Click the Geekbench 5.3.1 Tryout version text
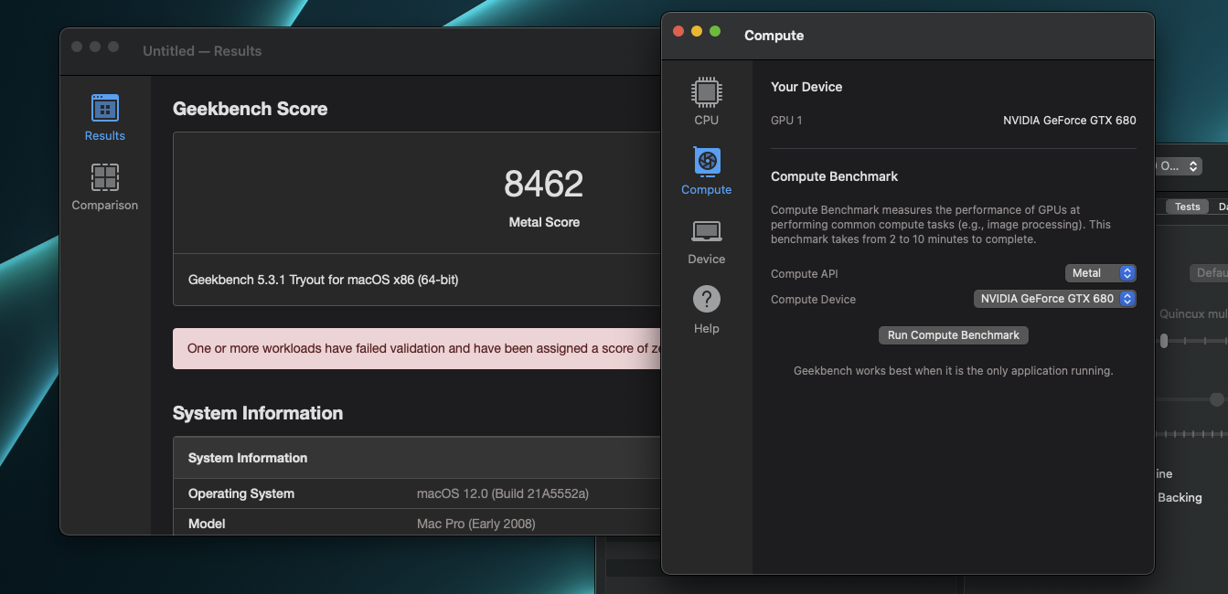Viewport: 1228px width, 594px height. click(323, 280)
